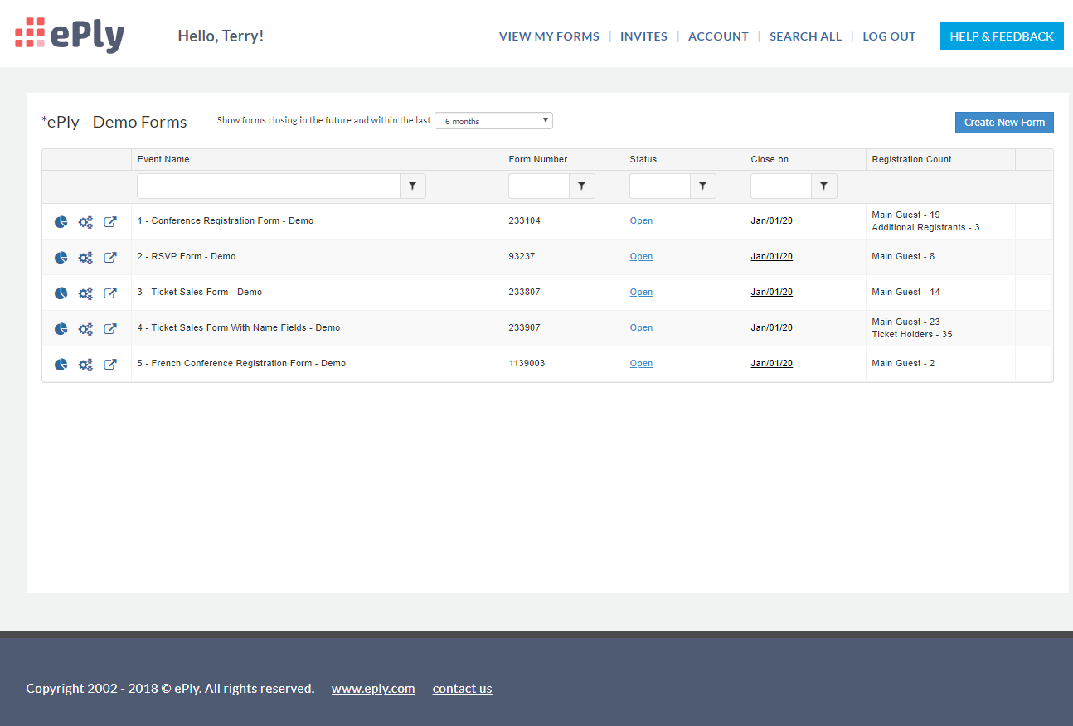The height and width of the screenshot is (726, 1073).
Task: Open gears icon for Ticket Sales Form With Name Fields
Action: [85, 329]
